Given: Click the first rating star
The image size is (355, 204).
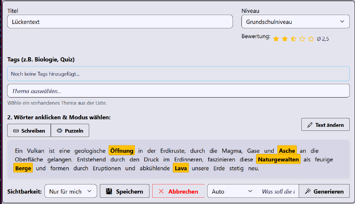Looking at the screenshot, I should [x=276, y=39].
